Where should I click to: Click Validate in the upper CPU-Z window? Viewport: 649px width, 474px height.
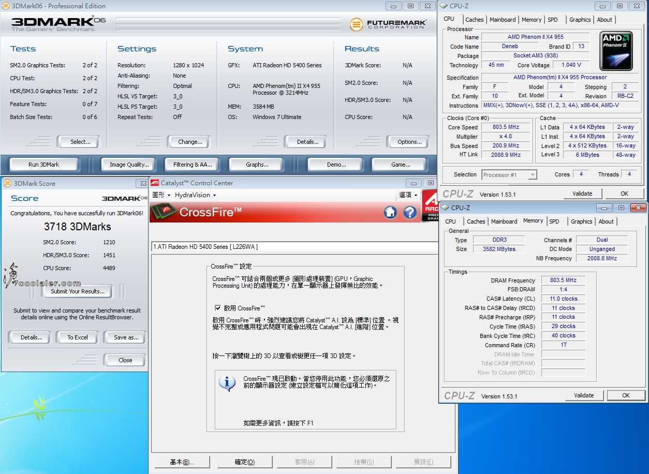582,194
